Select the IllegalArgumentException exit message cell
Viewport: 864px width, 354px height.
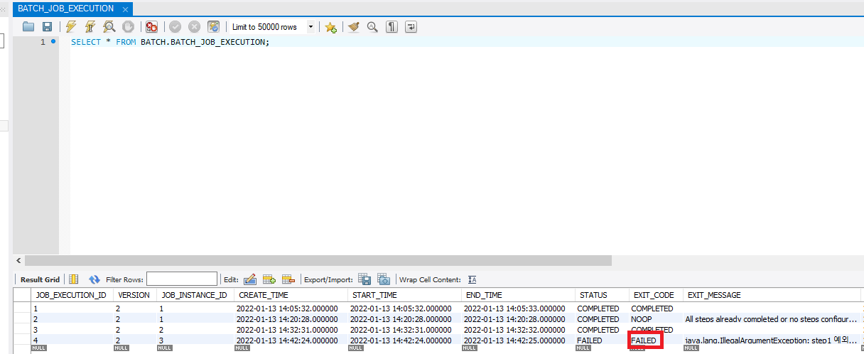772,340
